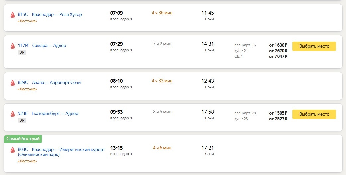This screenshot has width=346, height=175.
Task: Click ЭР badge under 117Й train
Action: 22,52
